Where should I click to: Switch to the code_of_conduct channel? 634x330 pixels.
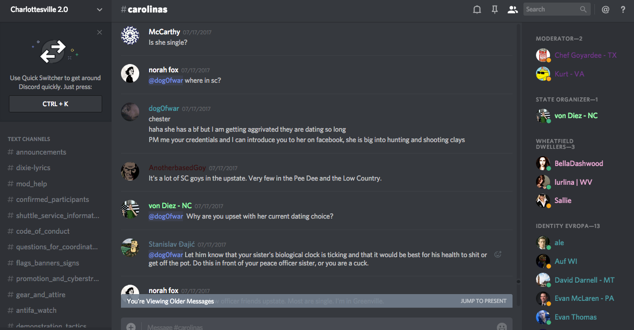(x=43, y=231)
